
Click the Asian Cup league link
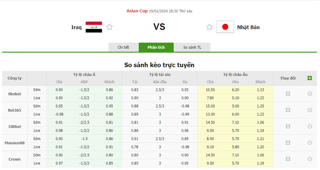point(137,11)
